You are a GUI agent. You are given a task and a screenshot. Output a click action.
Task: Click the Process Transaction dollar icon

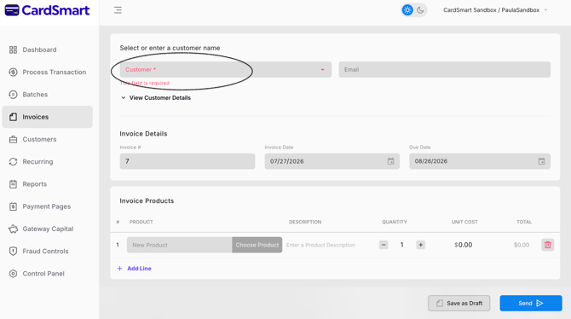[13, 72]
